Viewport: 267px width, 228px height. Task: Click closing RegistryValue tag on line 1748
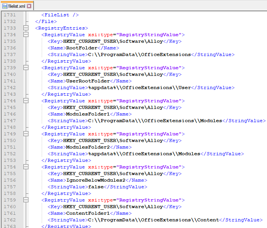tap(66, 127)
